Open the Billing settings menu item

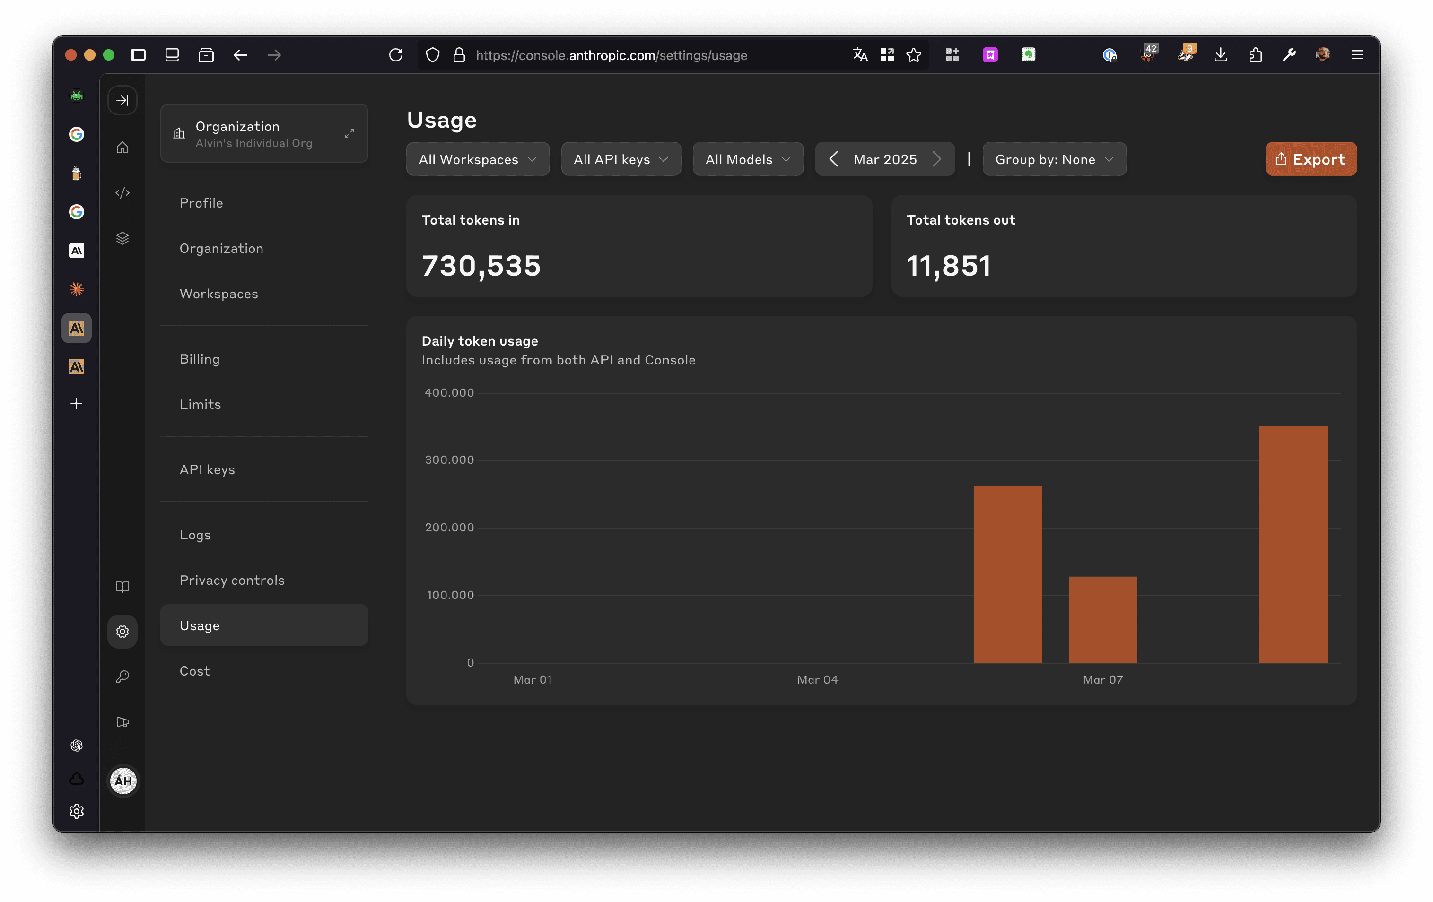[200, 359]
